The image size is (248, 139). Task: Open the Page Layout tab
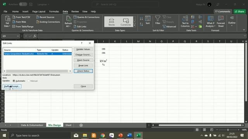(39, 12)
